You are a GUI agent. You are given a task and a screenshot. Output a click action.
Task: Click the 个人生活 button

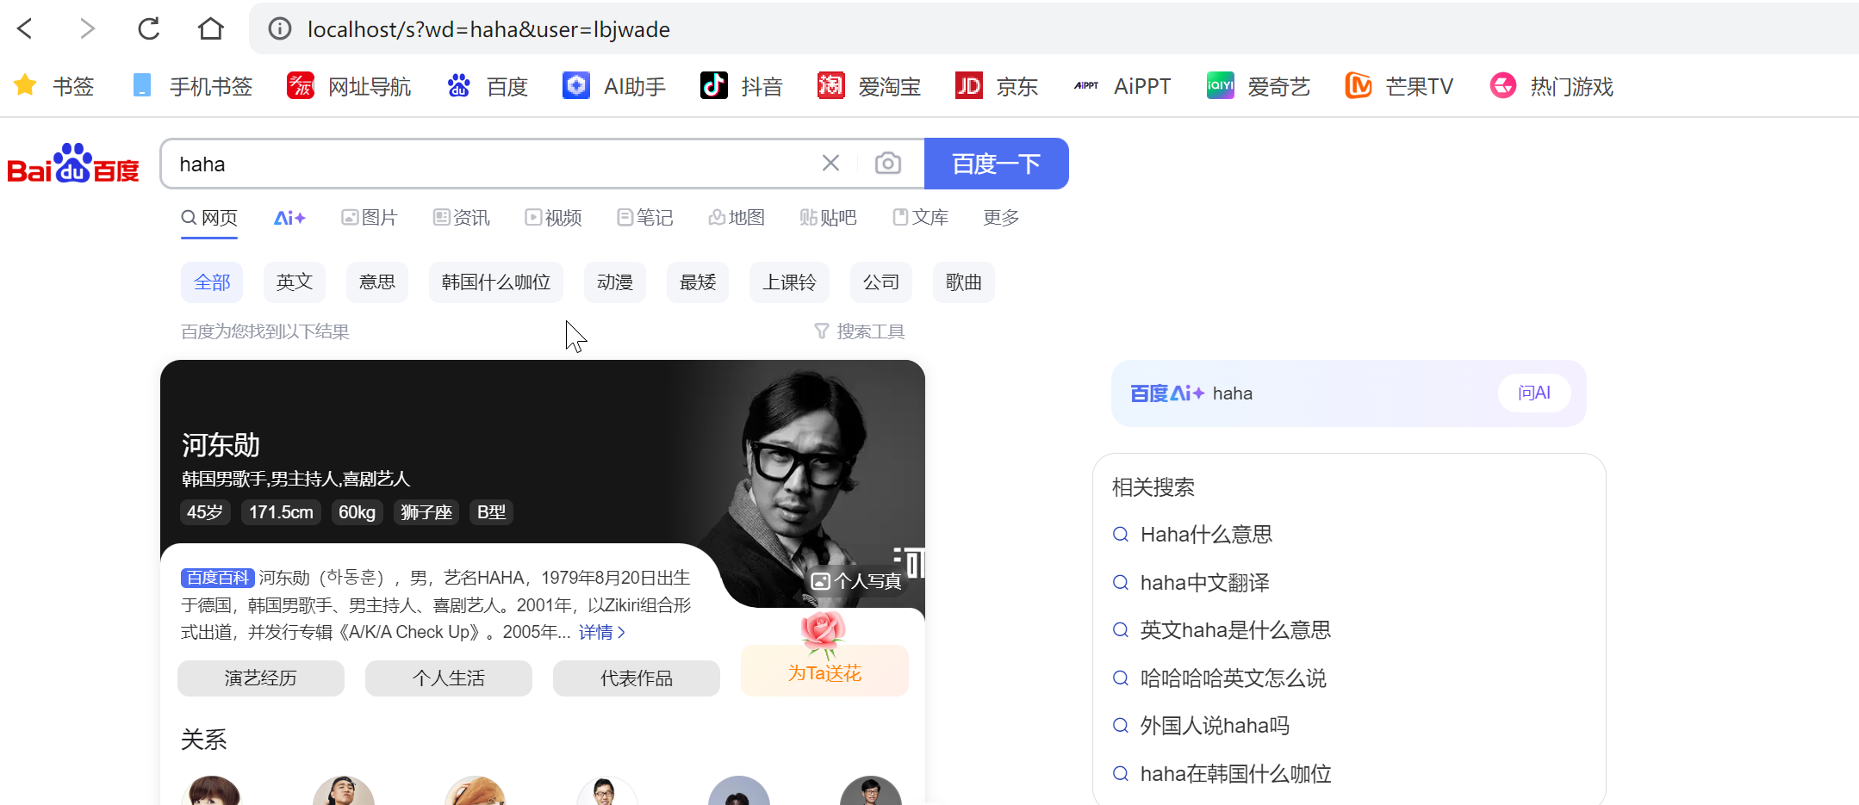coord(449,678)
